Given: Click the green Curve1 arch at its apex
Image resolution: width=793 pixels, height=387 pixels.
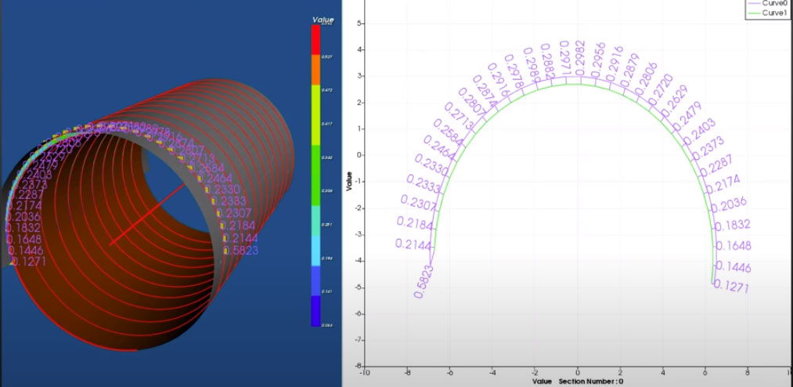Looking at the screenshot, I should click(578, 84).
